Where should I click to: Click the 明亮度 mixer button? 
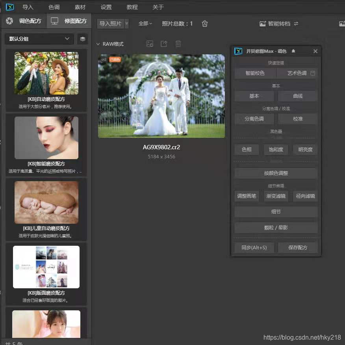pyautogui.click(x=305, y=150)
